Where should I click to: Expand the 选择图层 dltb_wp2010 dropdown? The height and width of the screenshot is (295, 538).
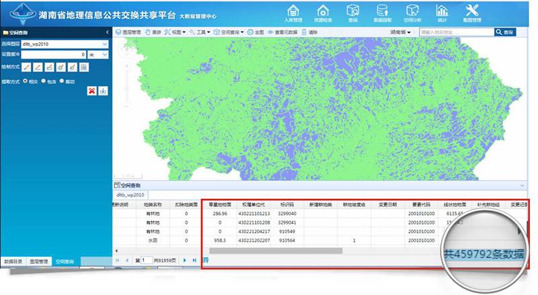(104, 44)
